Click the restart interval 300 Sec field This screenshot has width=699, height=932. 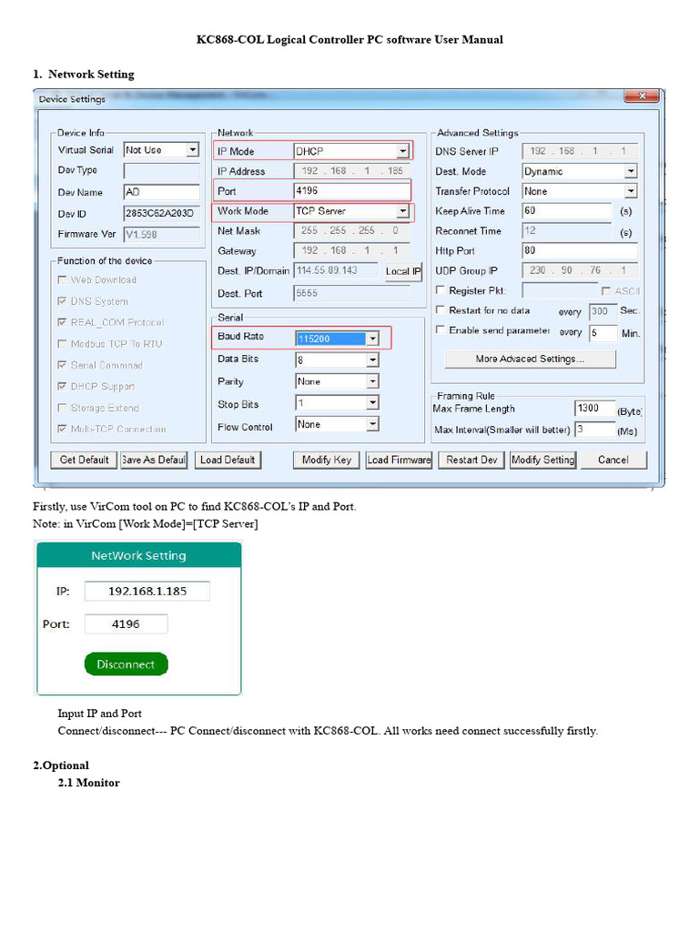[x=603, y=311]
